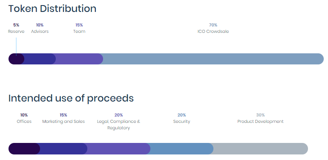328x160 pixels.
Task: Click the Intended use of proceeds heading
Action: coord(71,98)
